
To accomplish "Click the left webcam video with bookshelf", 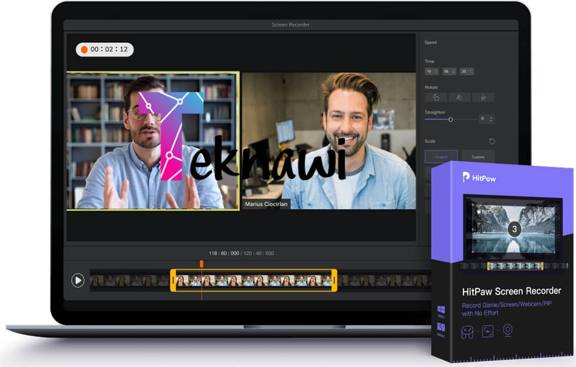I will point(153,141).
